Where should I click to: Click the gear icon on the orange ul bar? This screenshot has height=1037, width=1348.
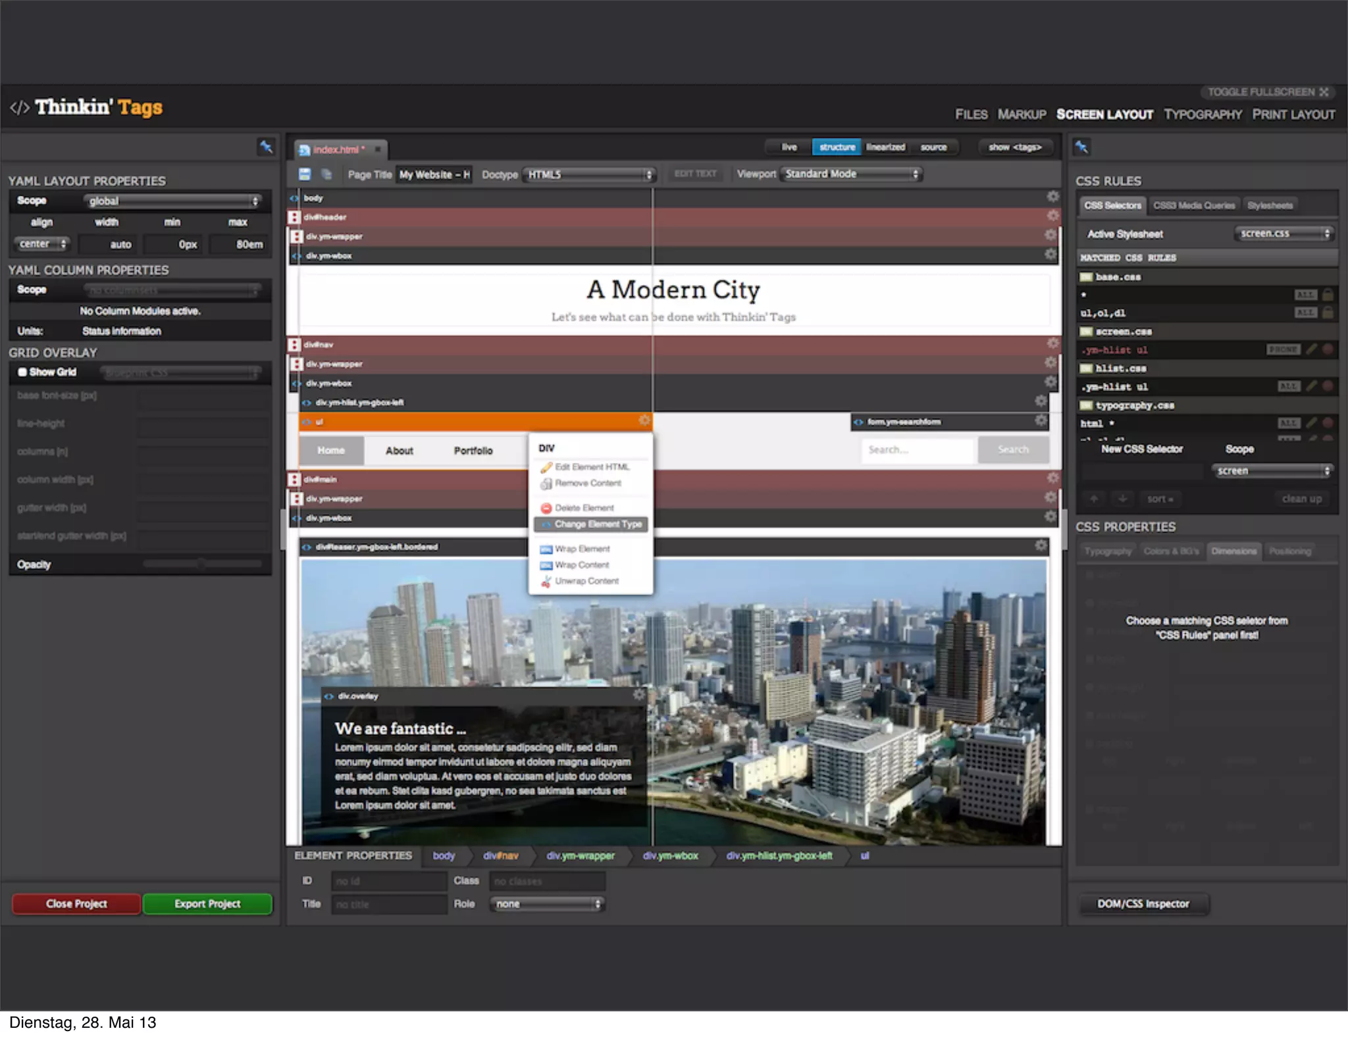644,420
